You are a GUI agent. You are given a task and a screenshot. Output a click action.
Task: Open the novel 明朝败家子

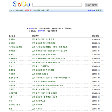[x=13, y=51]
